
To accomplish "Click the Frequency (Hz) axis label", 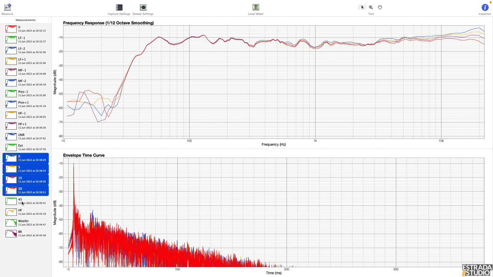I will coord(274,144).
